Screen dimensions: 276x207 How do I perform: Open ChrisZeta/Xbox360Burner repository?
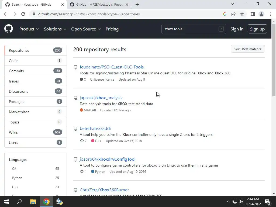(x=104, y=190)
